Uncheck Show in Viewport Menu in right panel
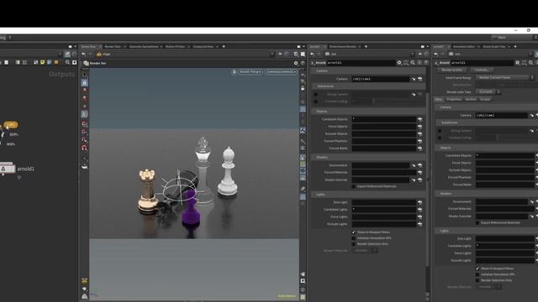 (477, 268)
